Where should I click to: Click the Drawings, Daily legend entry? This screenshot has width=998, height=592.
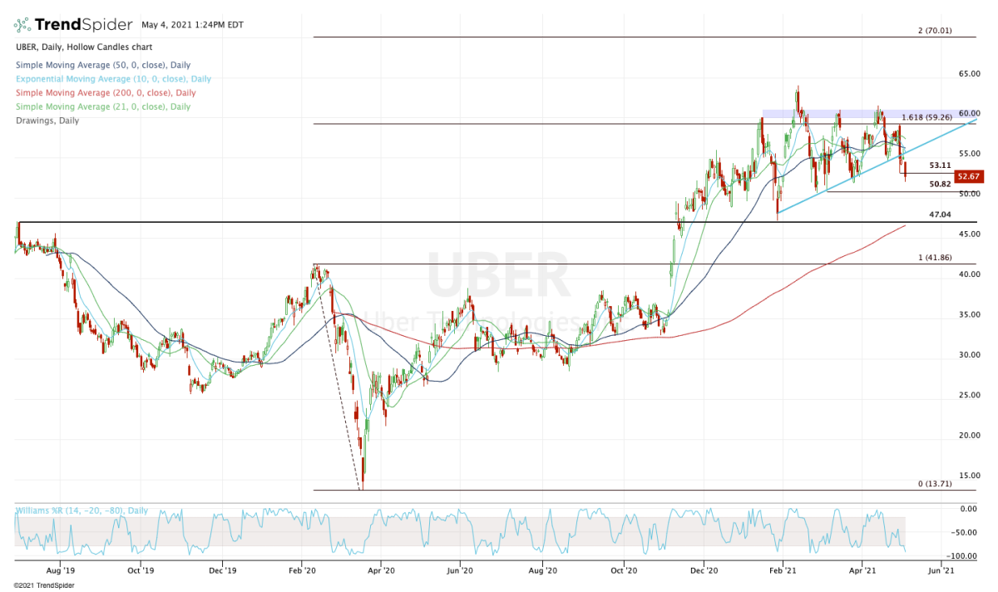(x=47, y=121)
